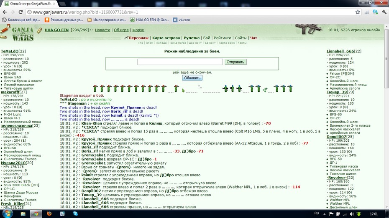
Task: Click 'Режим наблюдения за боем.' heading
Action: pyautogui.click(x=192, y=51)
